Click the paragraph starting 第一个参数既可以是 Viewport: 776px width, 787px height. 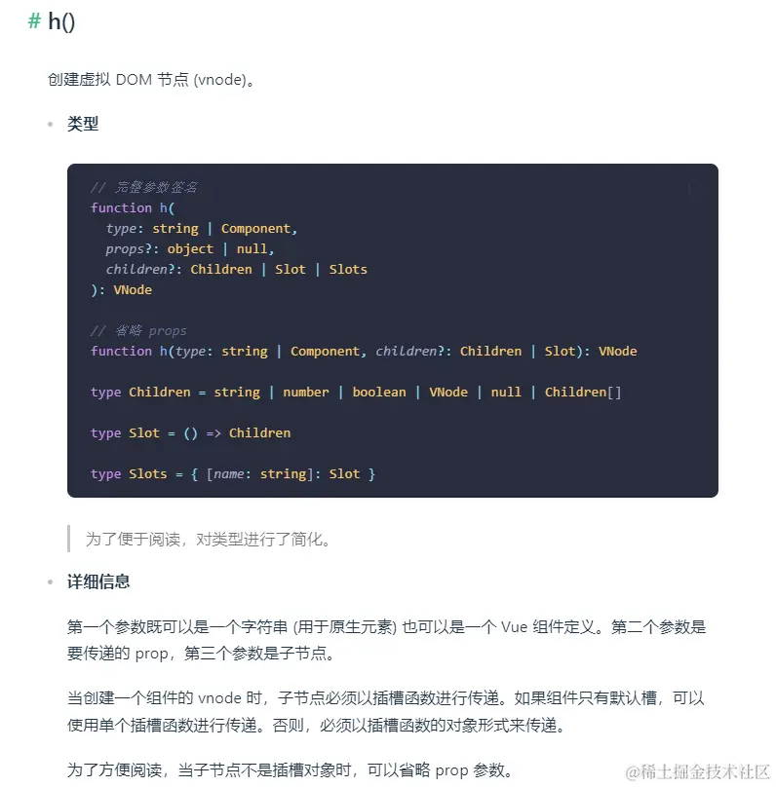[387, 640]
